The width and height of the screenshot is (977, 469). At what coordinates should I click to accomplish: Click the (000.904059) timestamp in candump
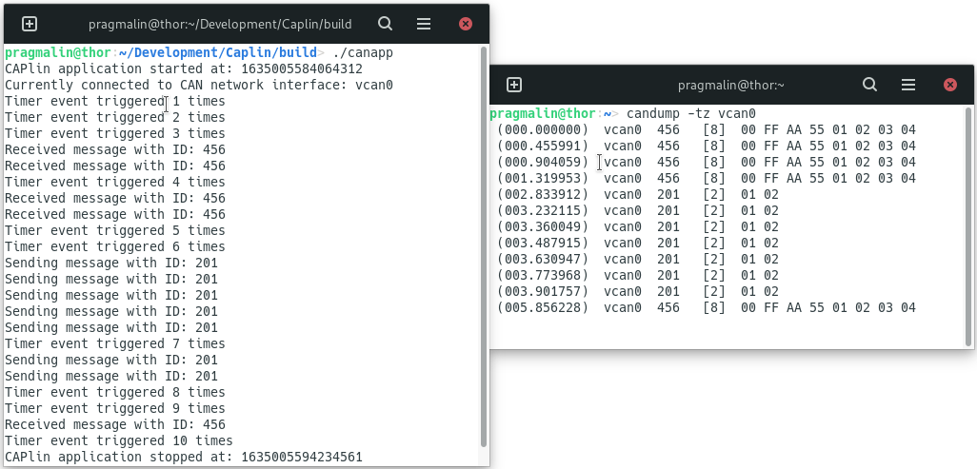543,162
